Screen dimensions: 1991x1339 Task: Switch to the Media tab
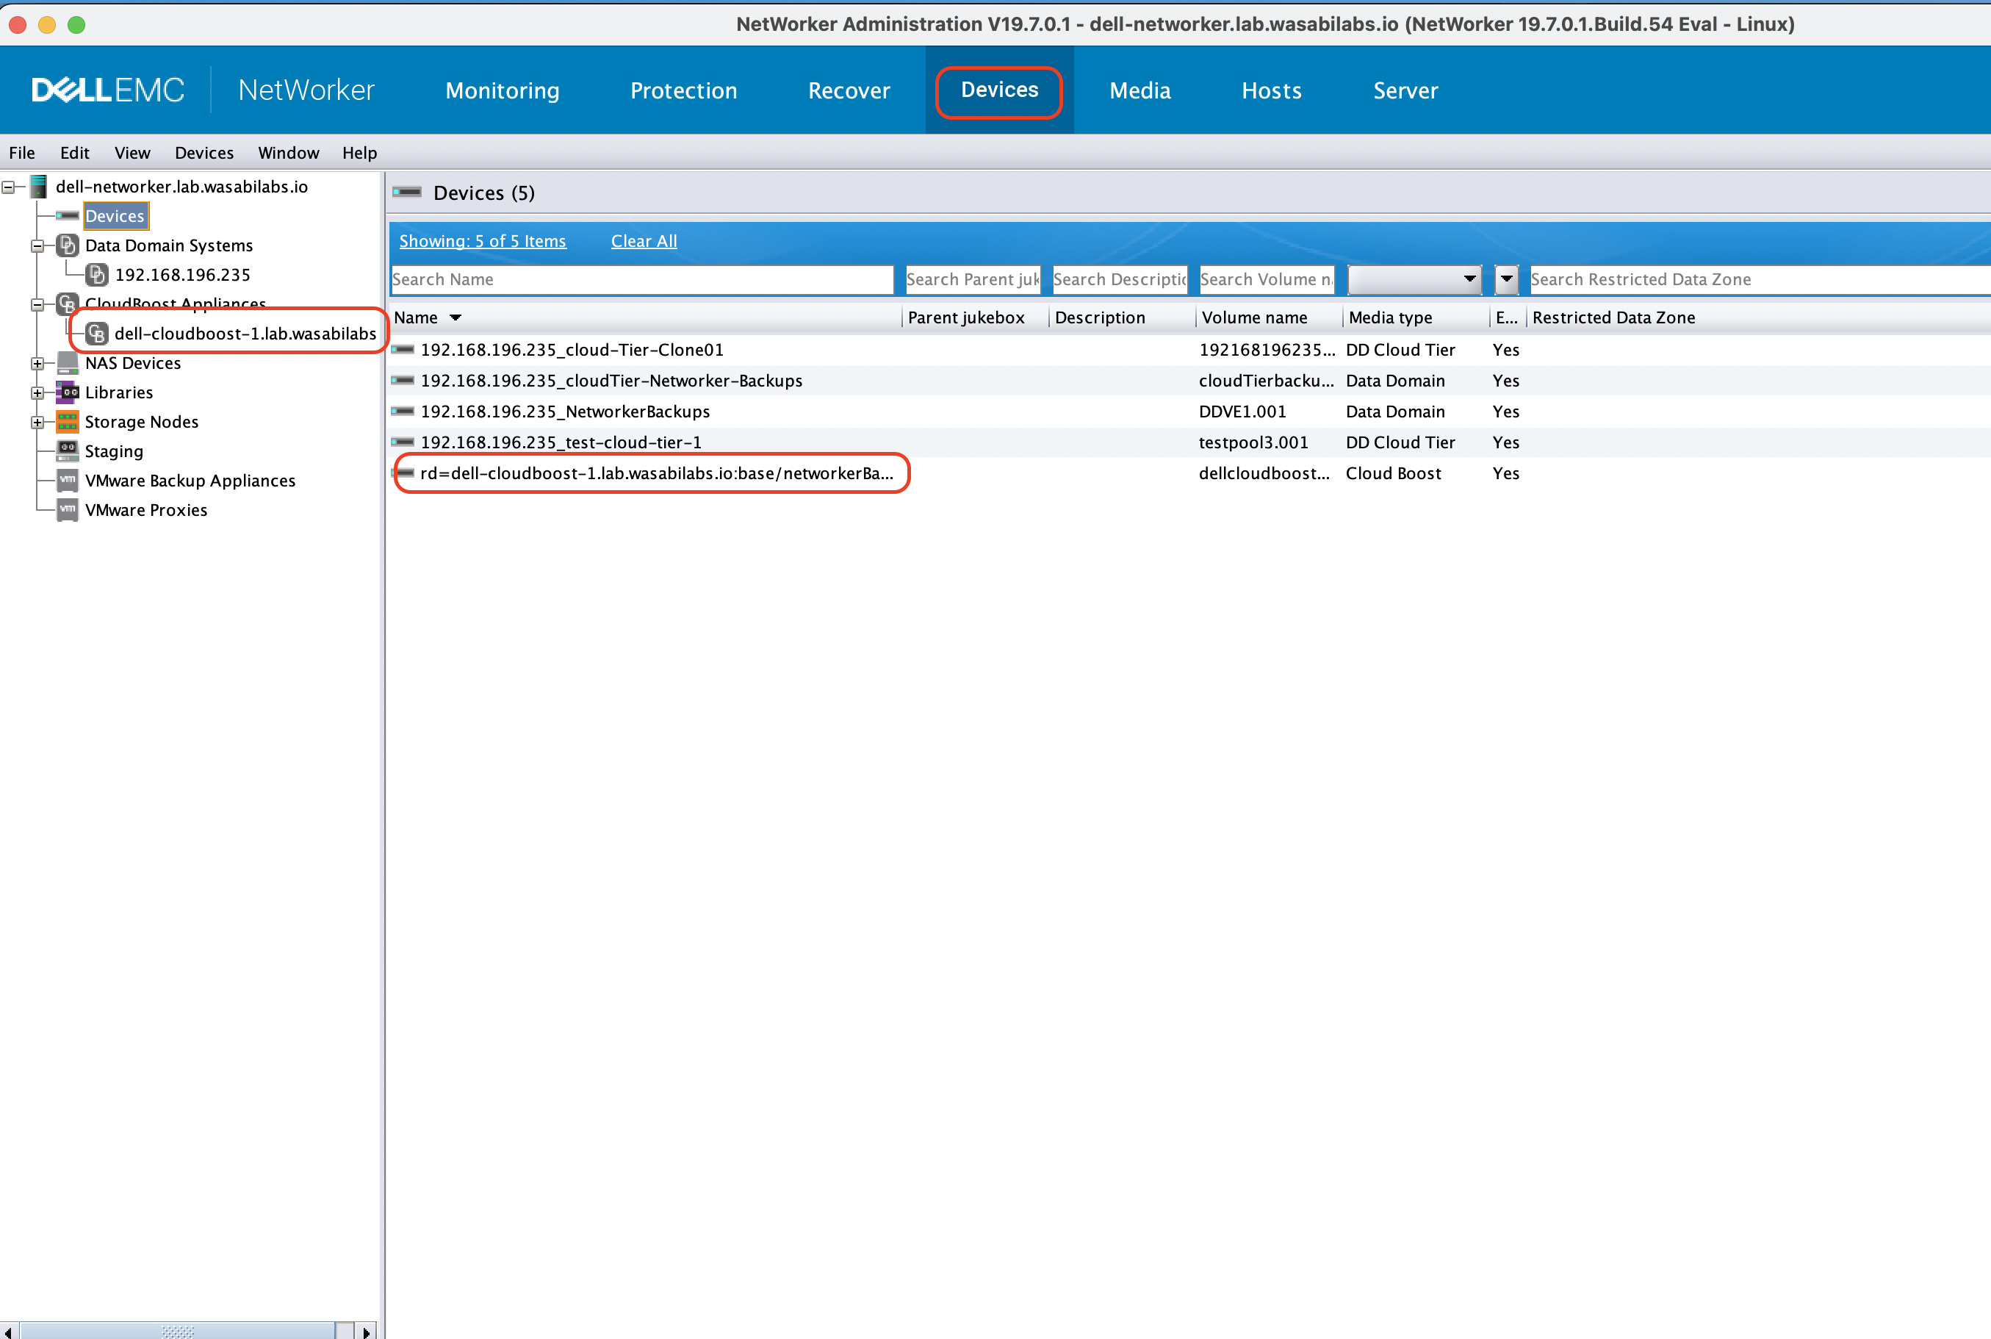pyautogui.click(x=1139, y=90)
